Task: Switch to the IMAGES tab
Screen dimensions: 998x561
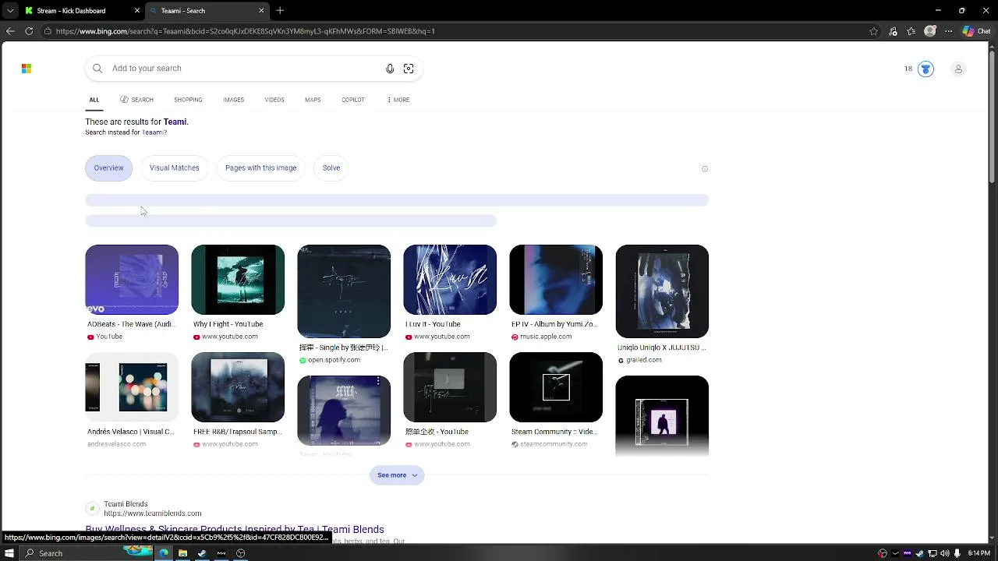Action: coord(233,100)
